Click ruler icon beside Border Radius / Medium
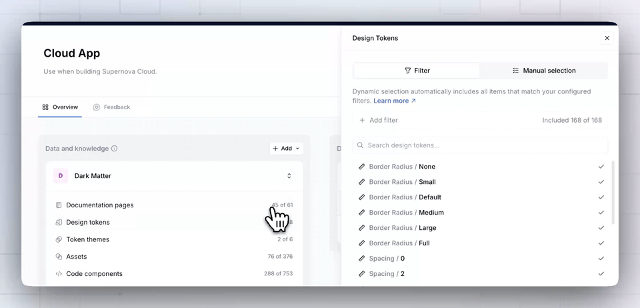Screen dimensions: 640x308 pyautogui.click(x=361, y=213)
